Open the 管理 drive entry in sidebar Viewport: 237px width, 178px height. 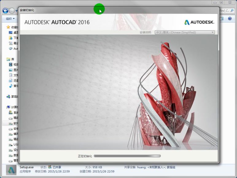[x=13, y=161]
